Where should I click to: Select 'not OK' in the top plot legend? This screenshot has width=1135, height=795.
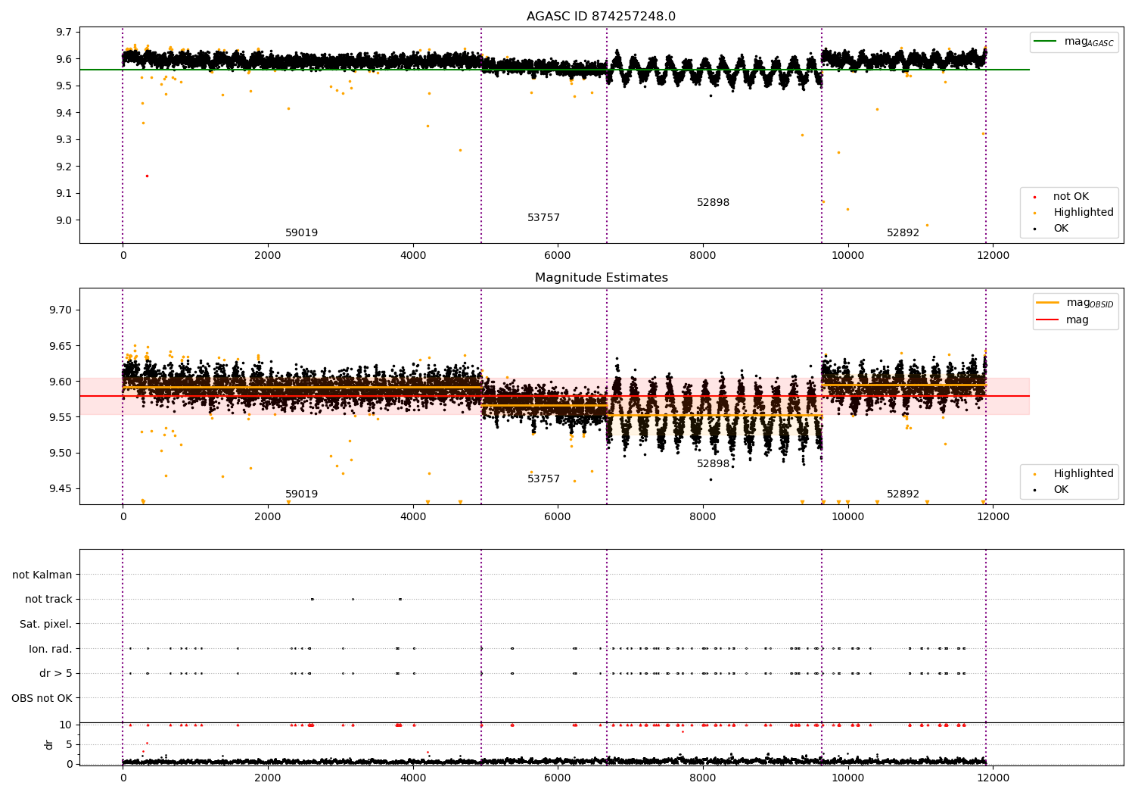point(1071,197)
